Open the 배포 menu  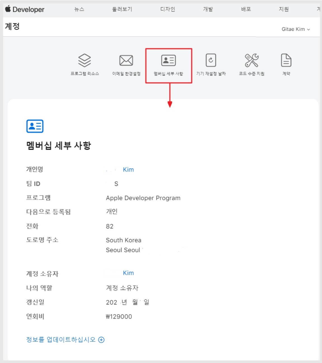point(246,9)
